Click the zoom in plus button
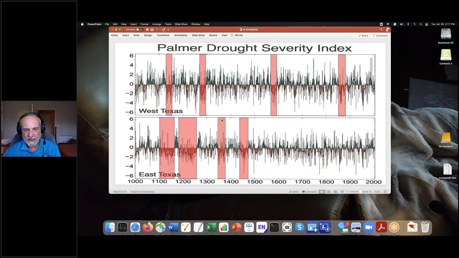The image size is (459, 258). 370,192
